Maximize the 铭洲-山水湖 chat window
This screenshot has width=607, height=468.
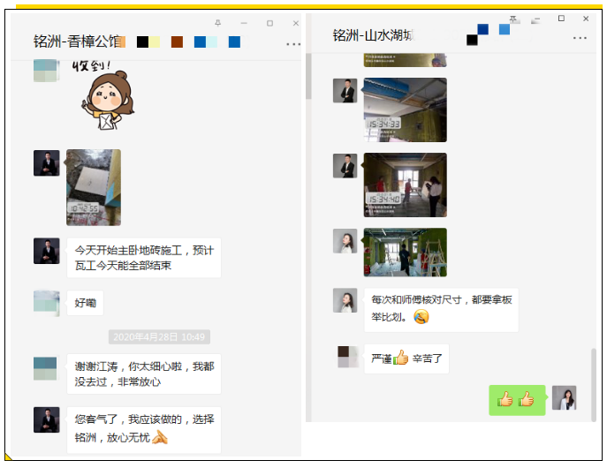click(561, 18)
